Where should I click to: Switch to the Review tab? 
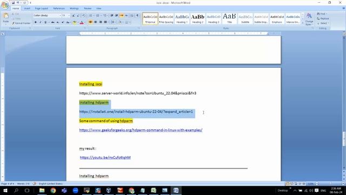click(x=88, y=9)
